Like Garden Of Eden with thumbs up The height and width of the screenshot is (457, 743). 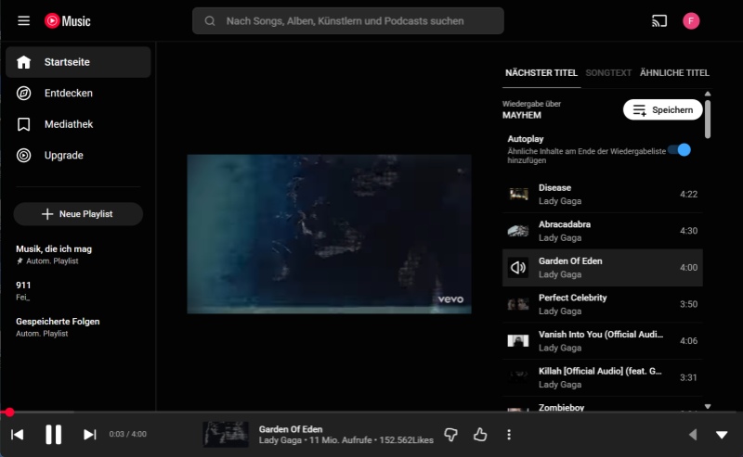(x=480, y=435)
